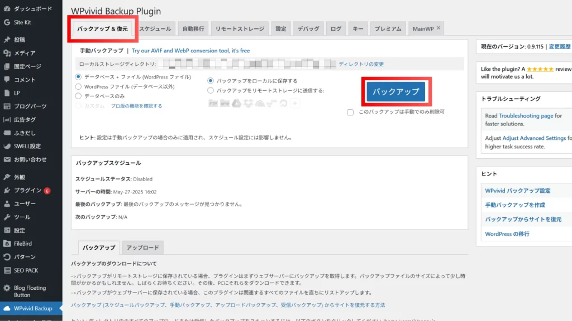Viewport: 572px width, 321px height.
Task: Open メディア via its sidebar icon
Action: click(x=7, y=53)
